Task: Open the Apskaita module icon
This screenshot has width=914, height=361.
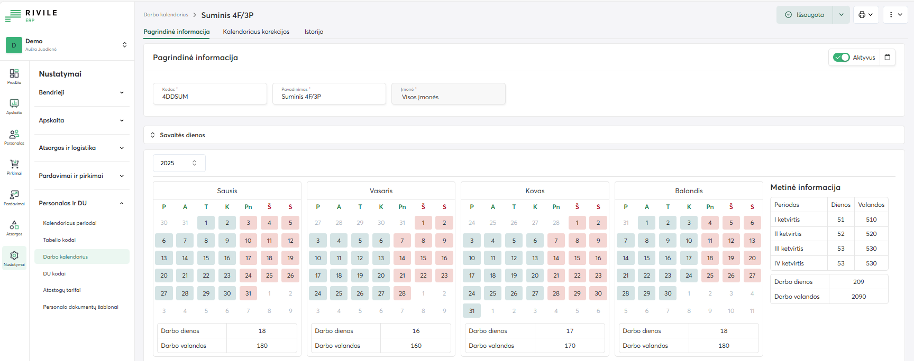Action: coord(14,106)
